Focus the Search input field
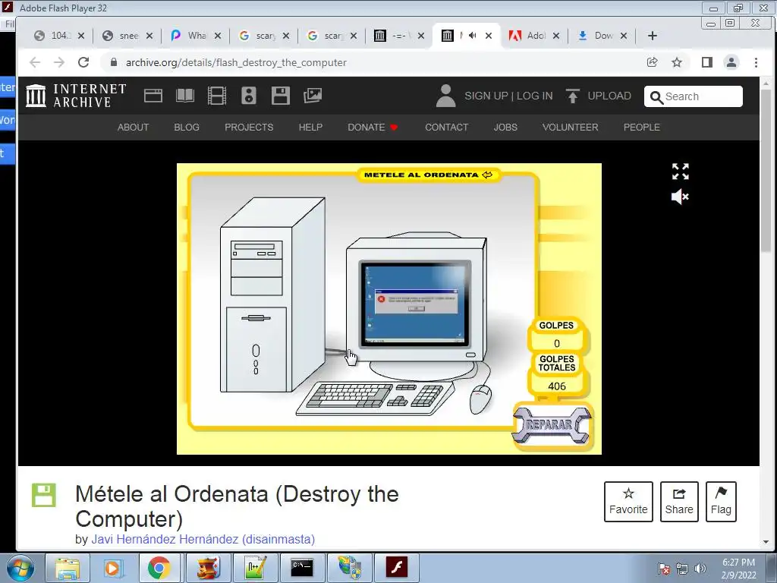The image size is (777, 583). pyautogui.click(x=694, y=96)
